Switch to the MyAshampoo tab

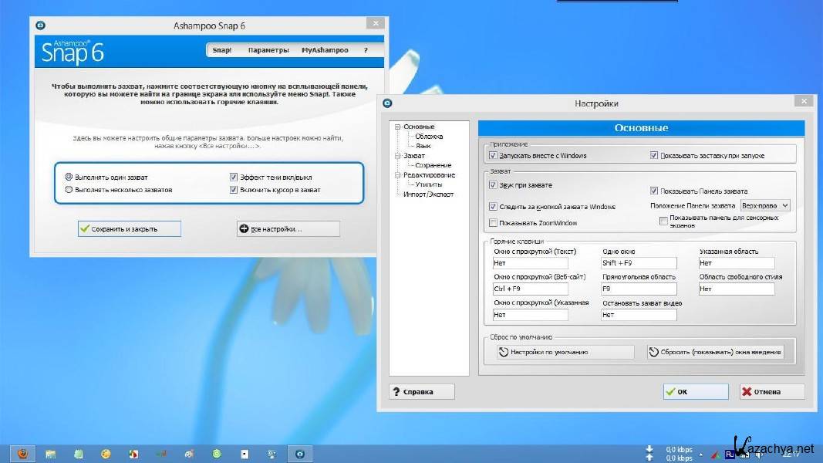point(325,50)
